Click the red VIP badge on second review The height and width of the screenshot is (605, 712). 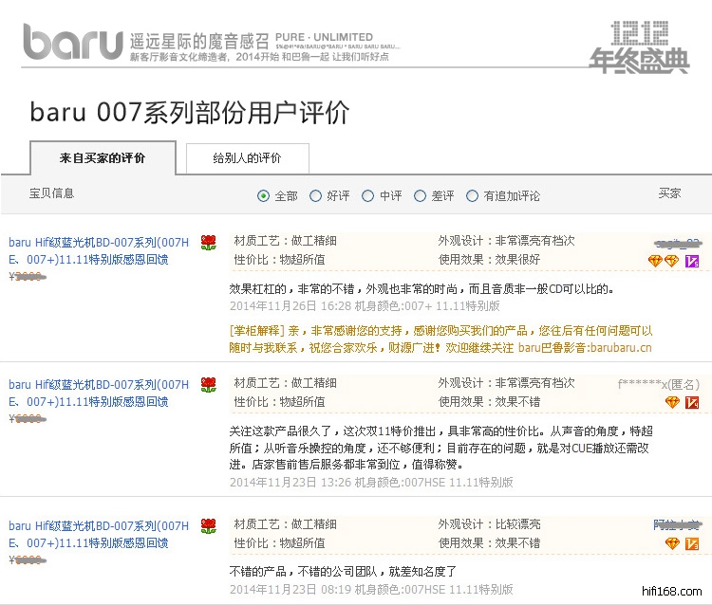tap(693, 402)
